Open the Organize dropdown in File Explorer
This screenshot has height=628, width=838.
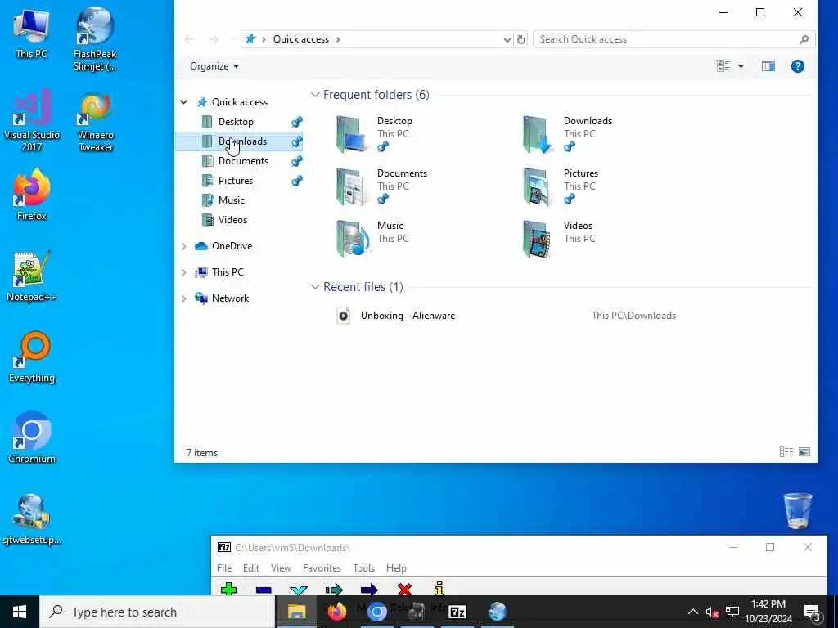(x=214, y=66)
